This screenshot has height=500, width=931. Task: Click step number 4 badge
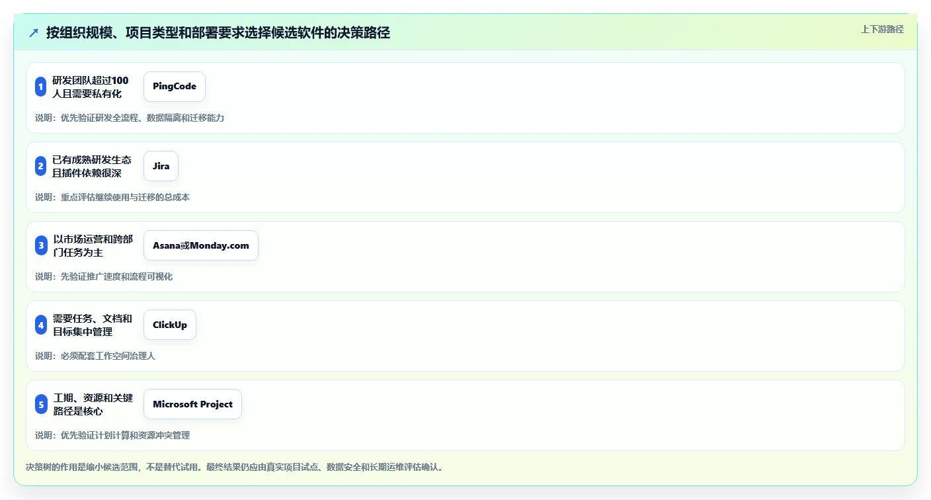click(40, 325)
